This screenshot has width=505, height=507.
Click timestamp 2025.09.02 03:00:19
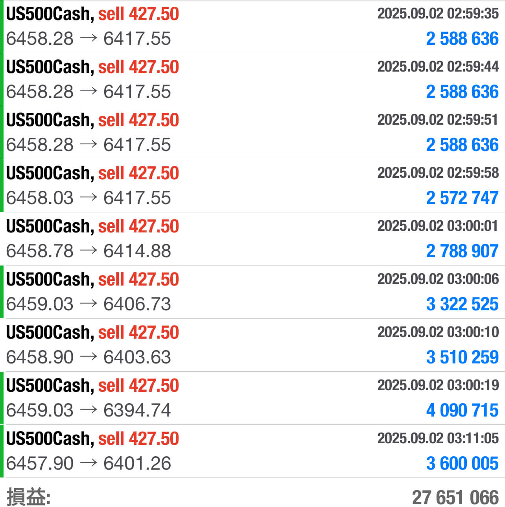(x=438, y=385)
